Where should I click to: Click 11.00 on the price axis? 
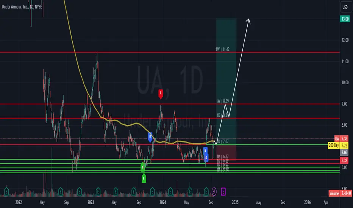point(345,61)
